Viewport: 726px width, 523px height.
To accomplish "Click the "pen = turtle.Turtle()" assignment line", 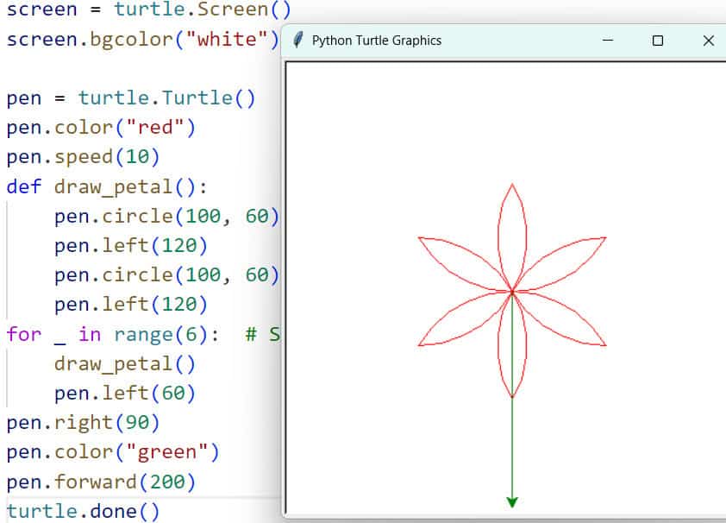I will click(x=131, y=98).
